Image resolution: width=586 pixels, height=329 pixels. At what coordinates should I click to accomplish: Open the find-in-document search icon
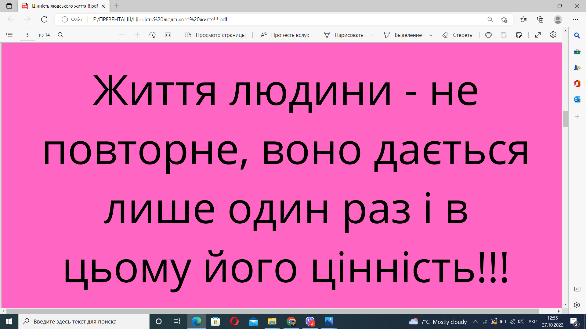pos(61,35)
